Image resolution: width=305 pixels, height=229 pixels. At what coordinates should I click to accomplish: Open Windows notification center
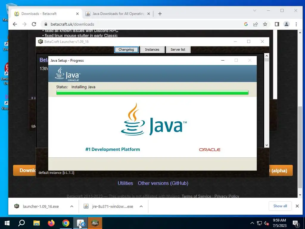pyautogui.click(x=296, y=223)
